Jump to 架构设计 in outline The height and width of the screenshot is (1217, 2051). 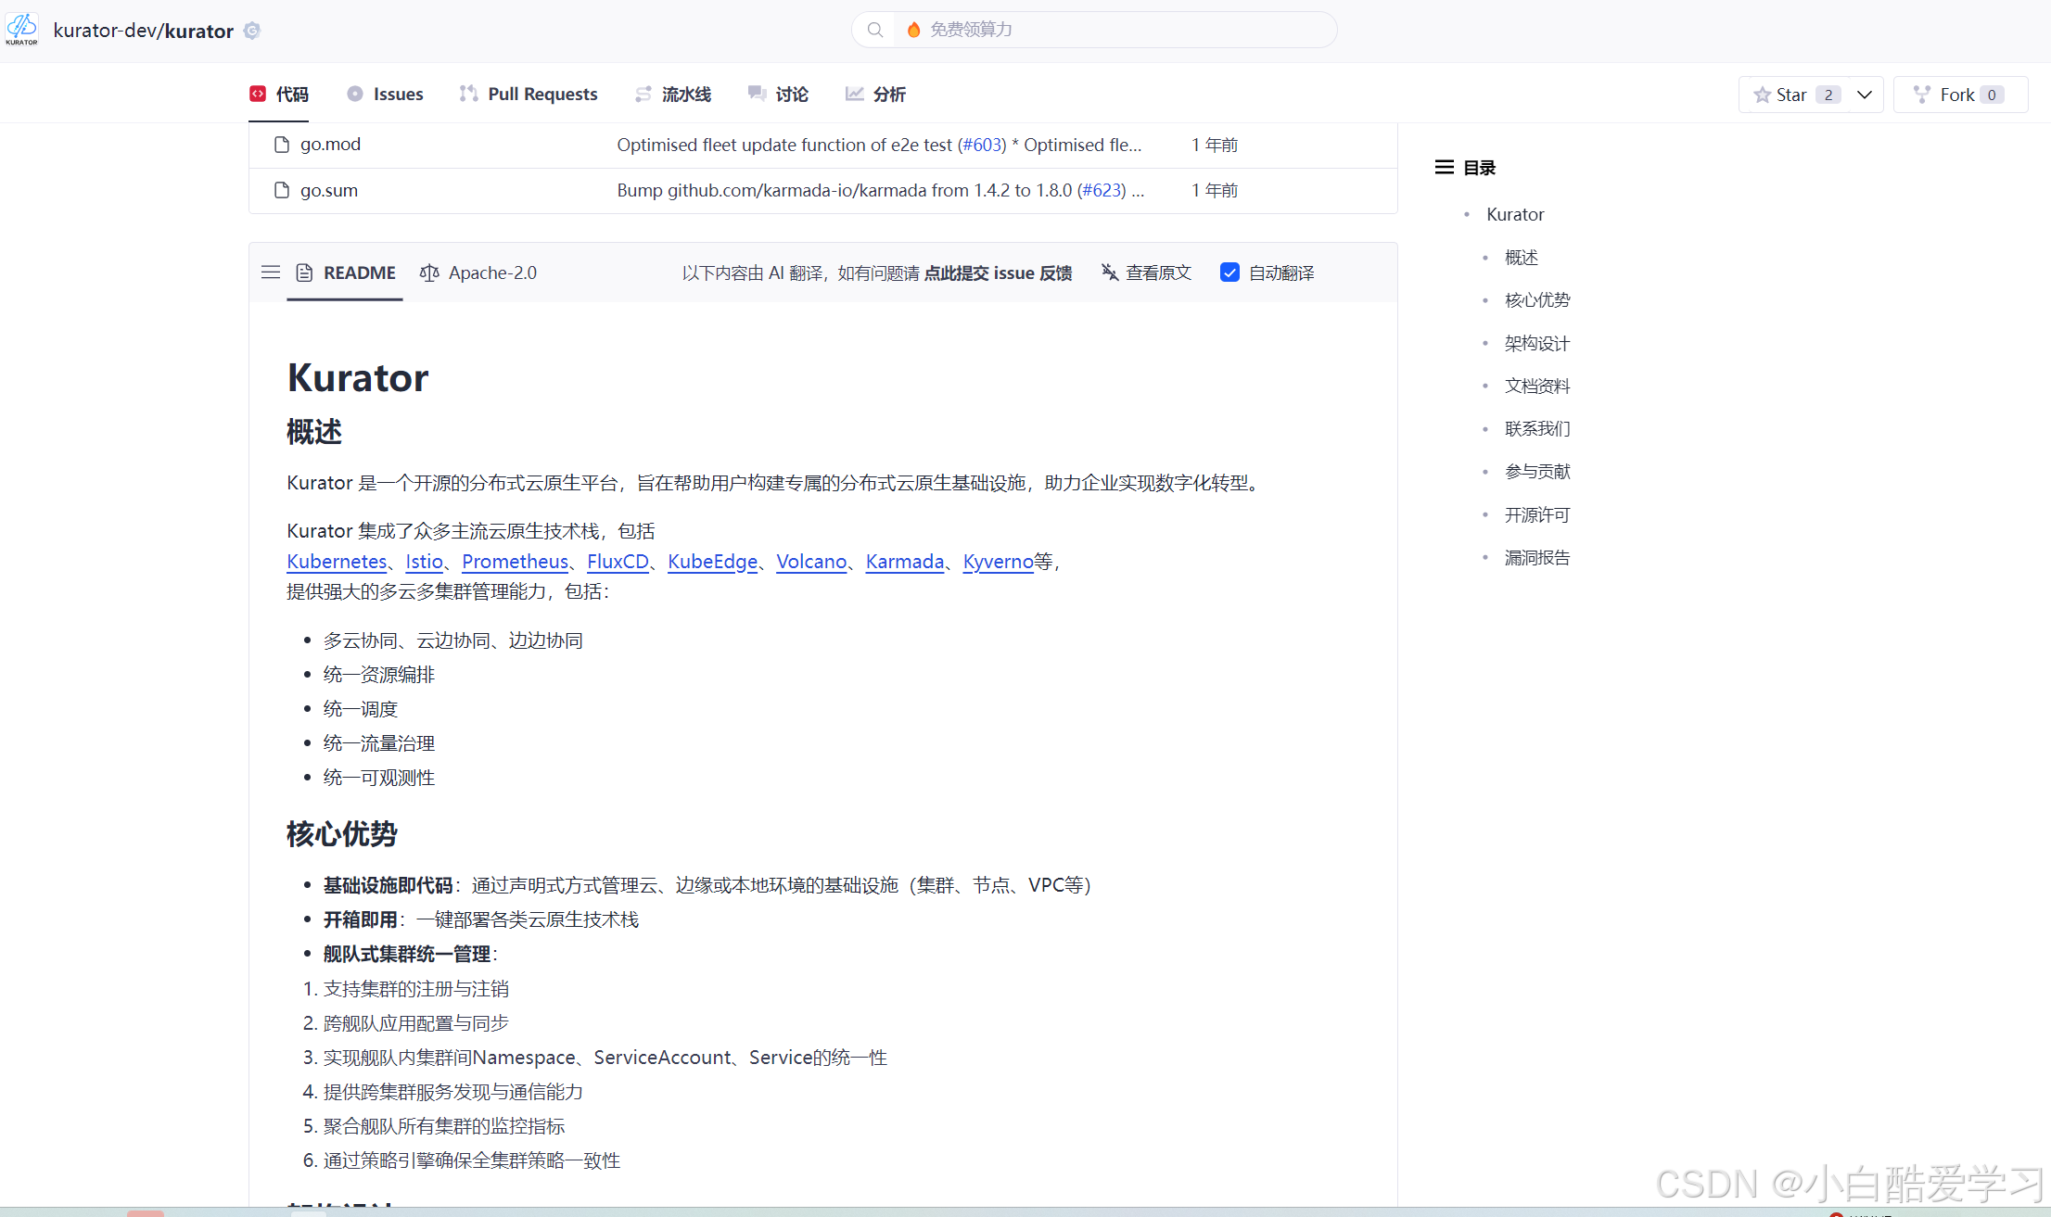point(1536,343)
